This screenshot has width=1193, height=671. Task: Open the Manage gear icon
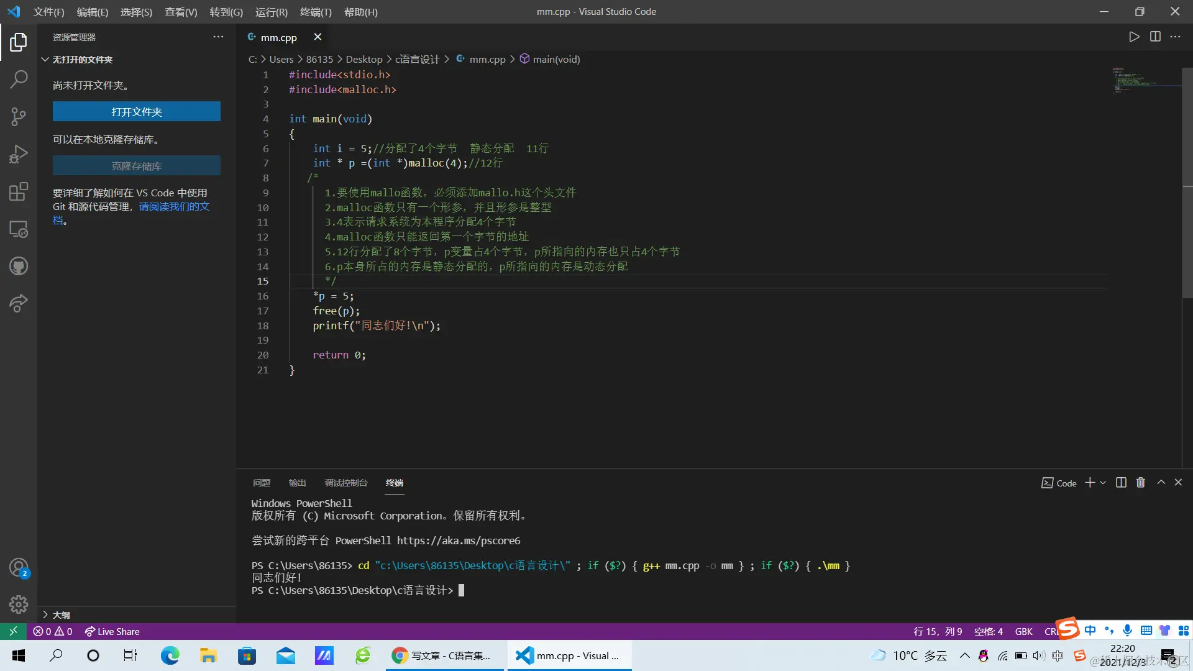[19, 604]
